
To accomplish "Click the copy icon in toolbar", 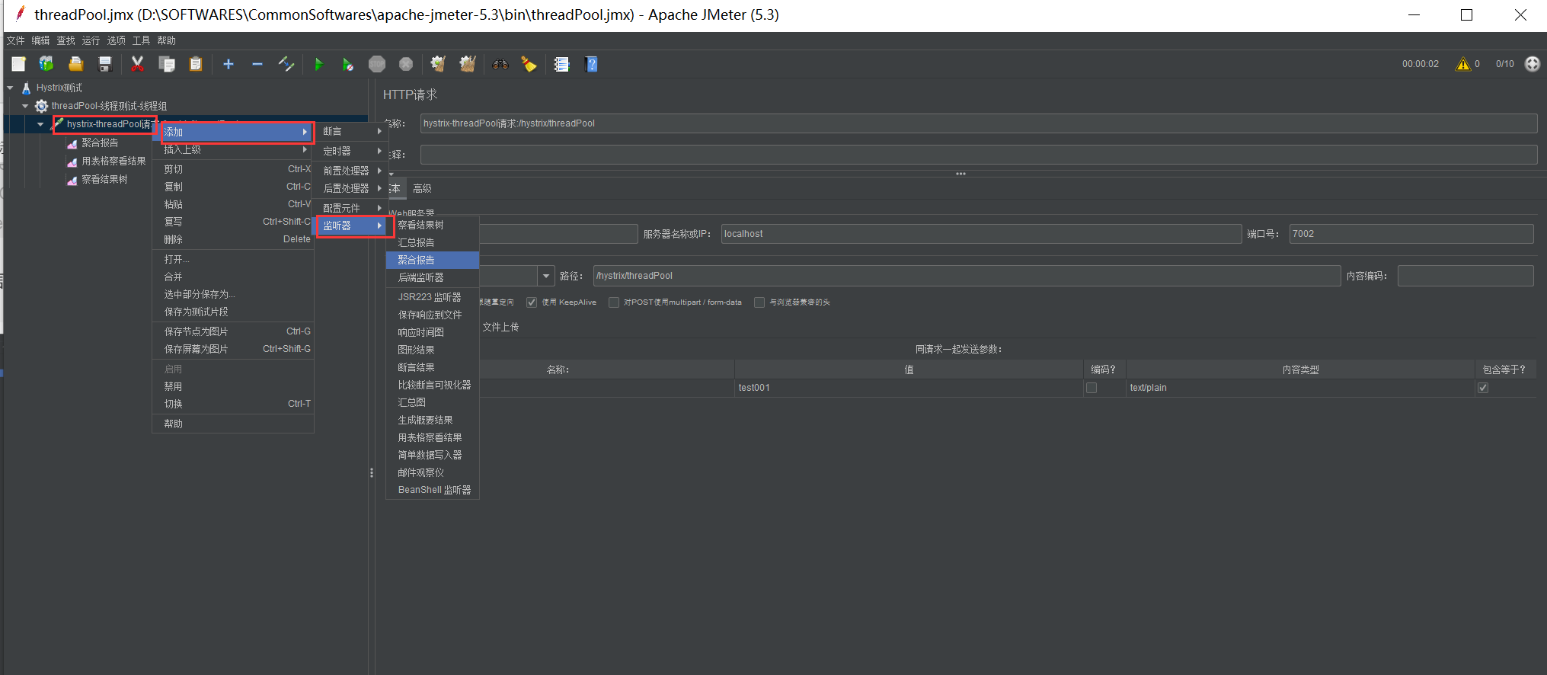I will pyautogui.click(x=167, y=64).
